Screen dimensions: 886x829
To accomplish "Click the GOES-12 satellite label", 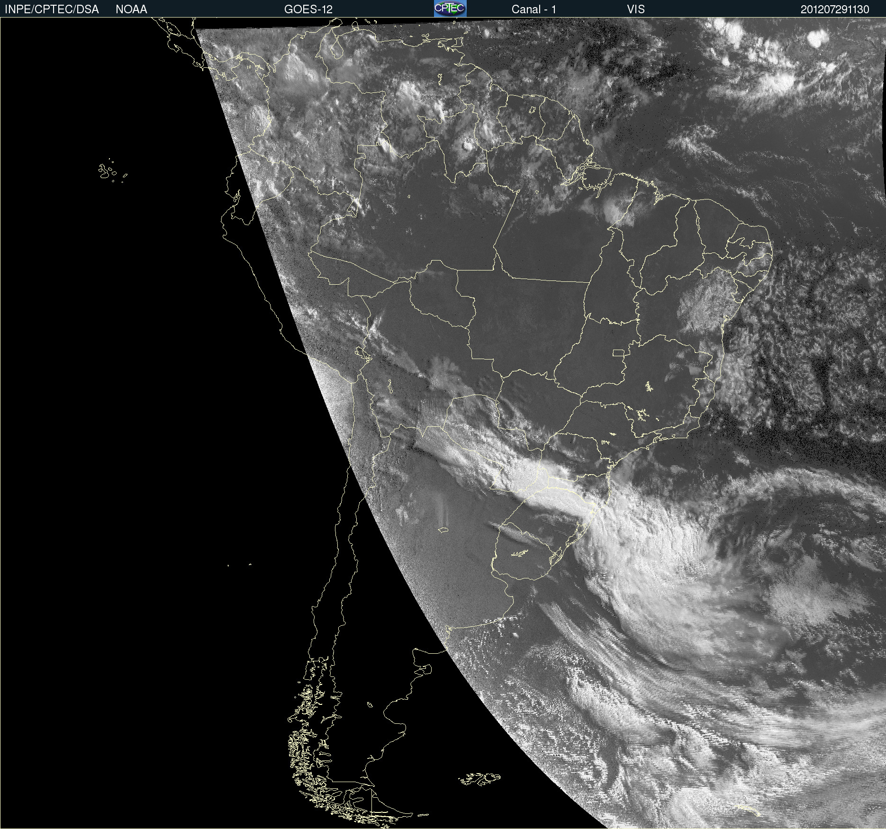I will coord(308,9).
